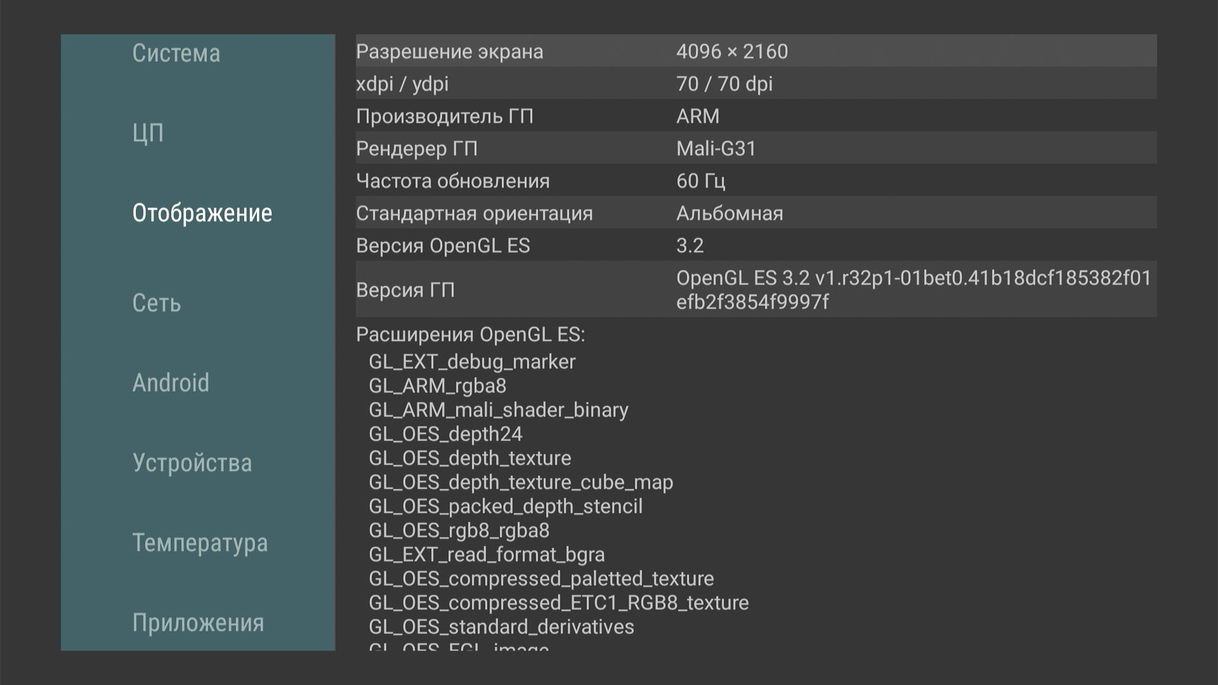Click the Рендерер ГП Mali-G31 row
The width and height of the screenshot is (1218, 685).
756,148
